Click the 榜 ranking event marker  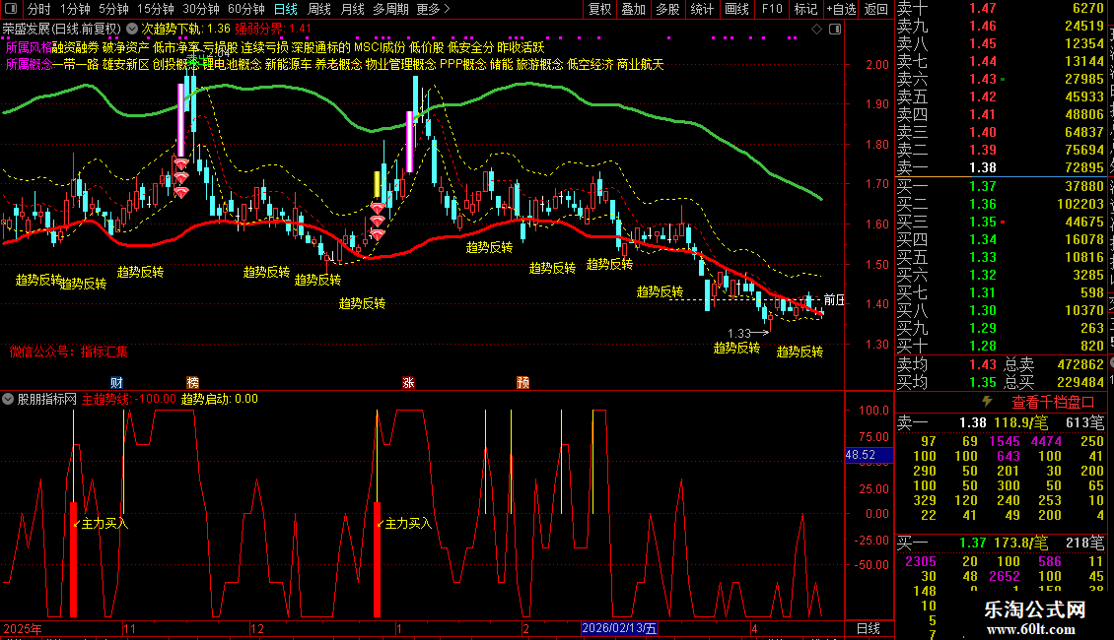point(192,382)
